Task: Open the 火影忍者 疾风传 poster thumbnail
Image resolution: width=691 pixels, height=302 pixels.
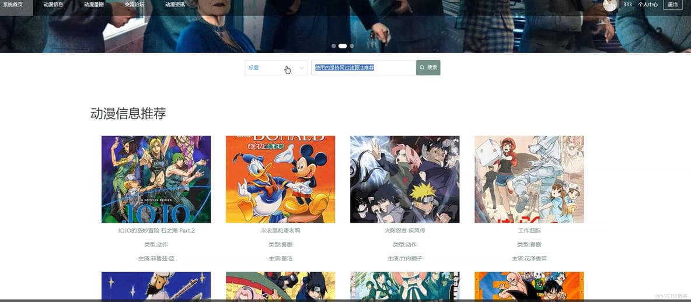Action: tap(404, 179)
